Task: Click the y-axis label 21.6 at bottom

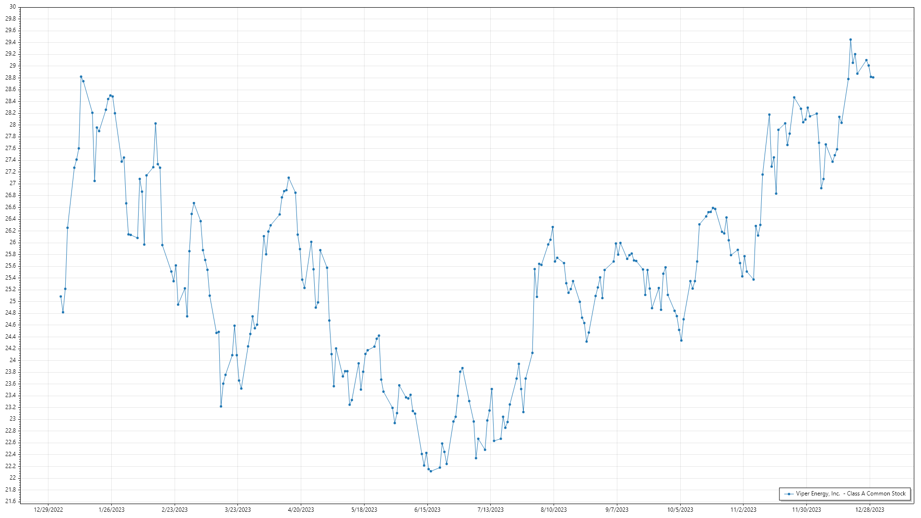Action: [11, 501]
